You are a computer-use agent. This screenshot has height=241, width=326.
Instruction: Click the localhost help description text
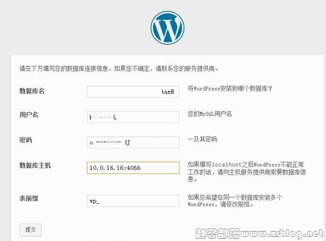(x=246, y=172)
